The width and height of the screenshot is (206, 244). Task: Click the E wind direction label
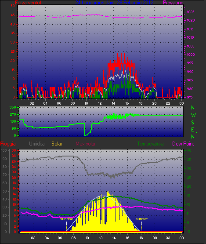point(192,129)
